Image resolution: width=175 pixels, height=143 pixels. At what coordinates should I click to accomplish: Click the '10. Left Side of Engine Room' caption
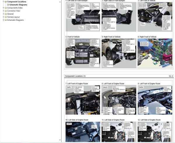tap(77, 120)
